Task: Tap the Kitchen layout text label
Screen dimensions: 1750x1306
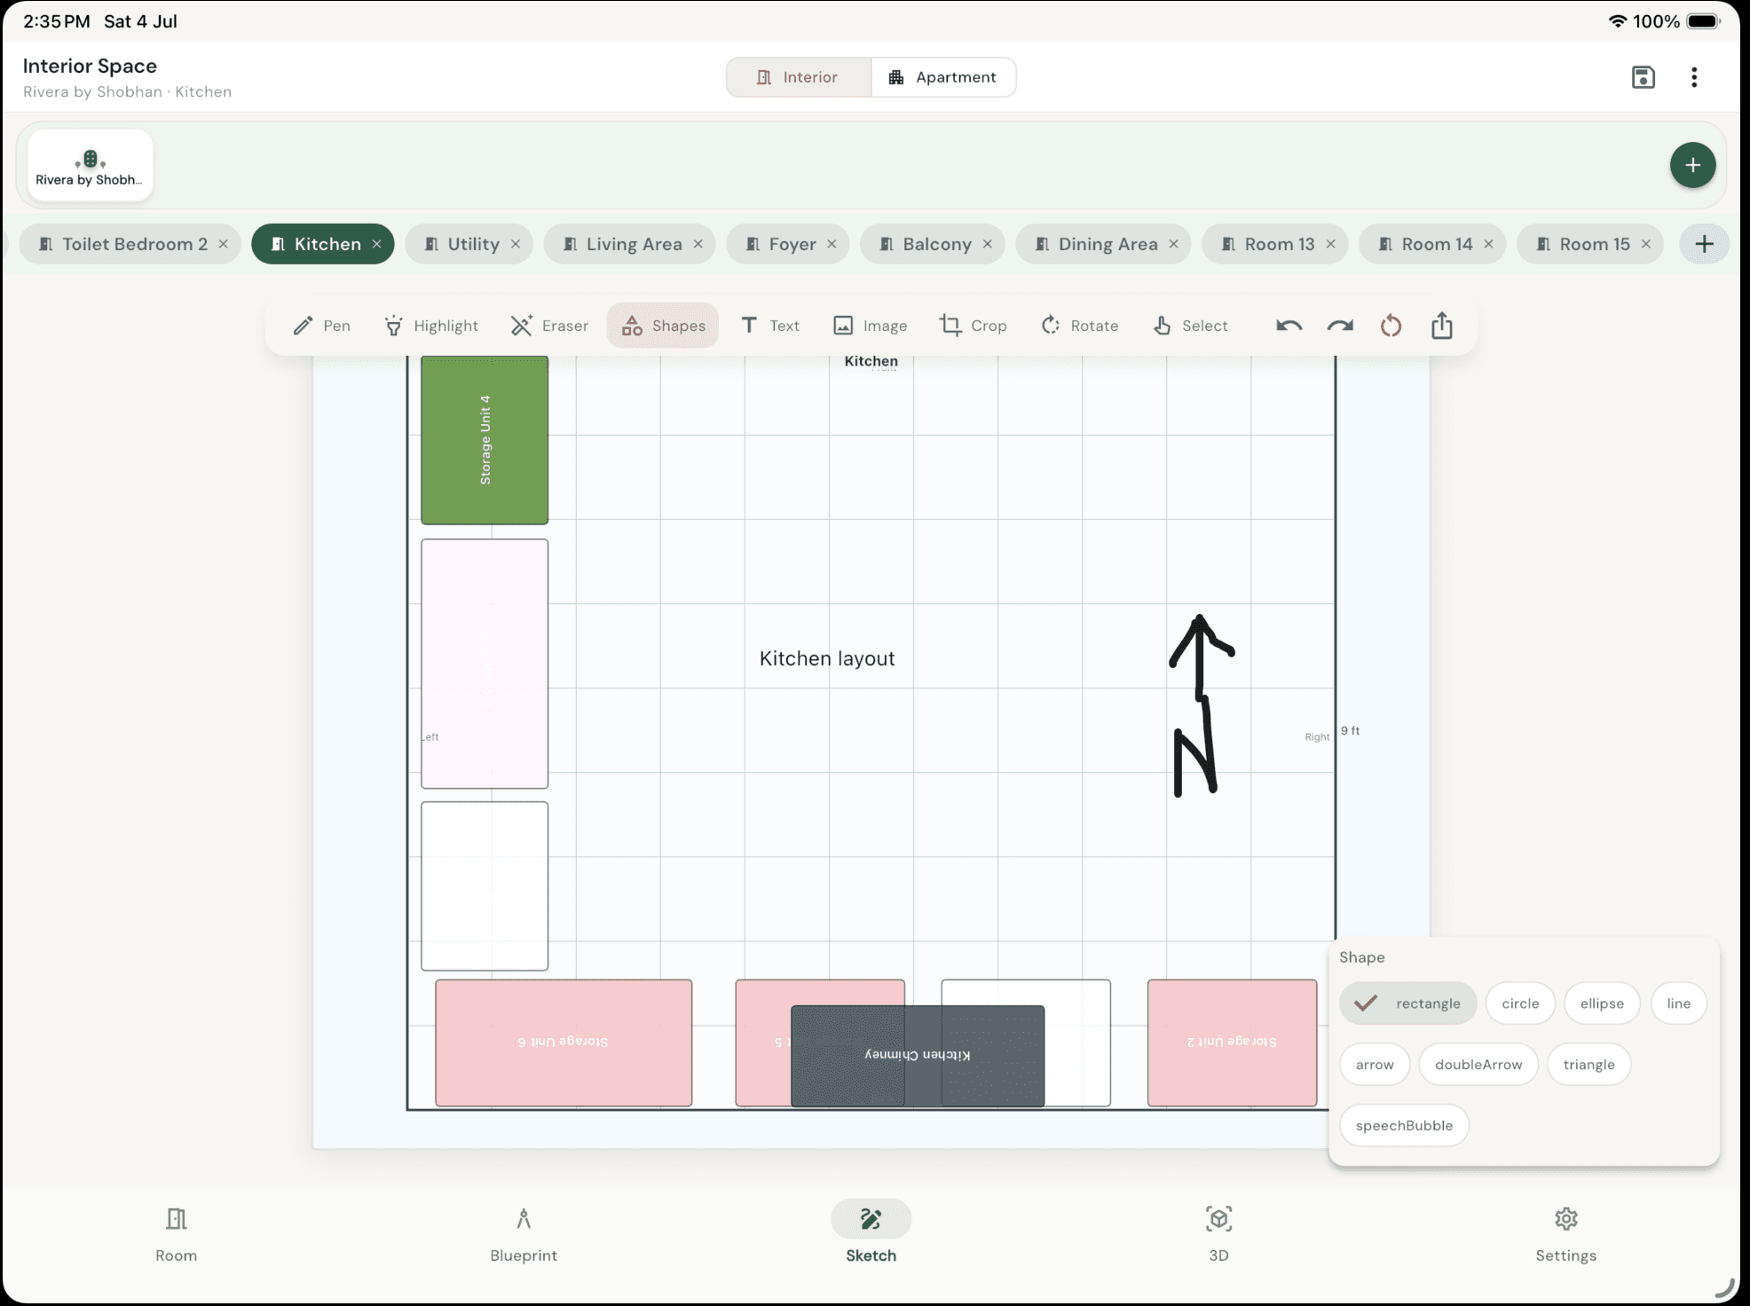Action: tap(827, 658)
